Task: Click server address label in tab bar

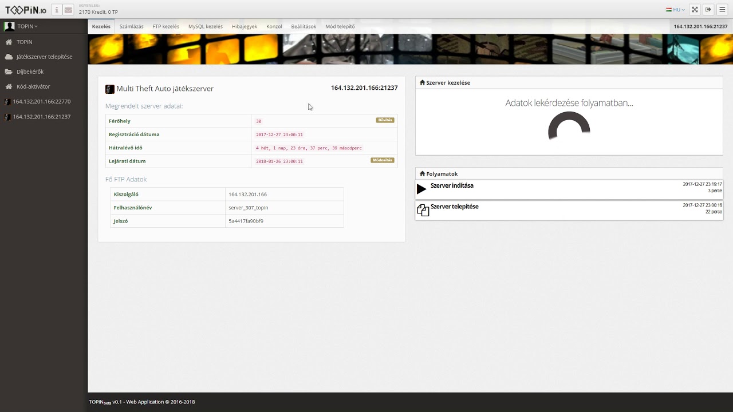Action: [701, 26]
